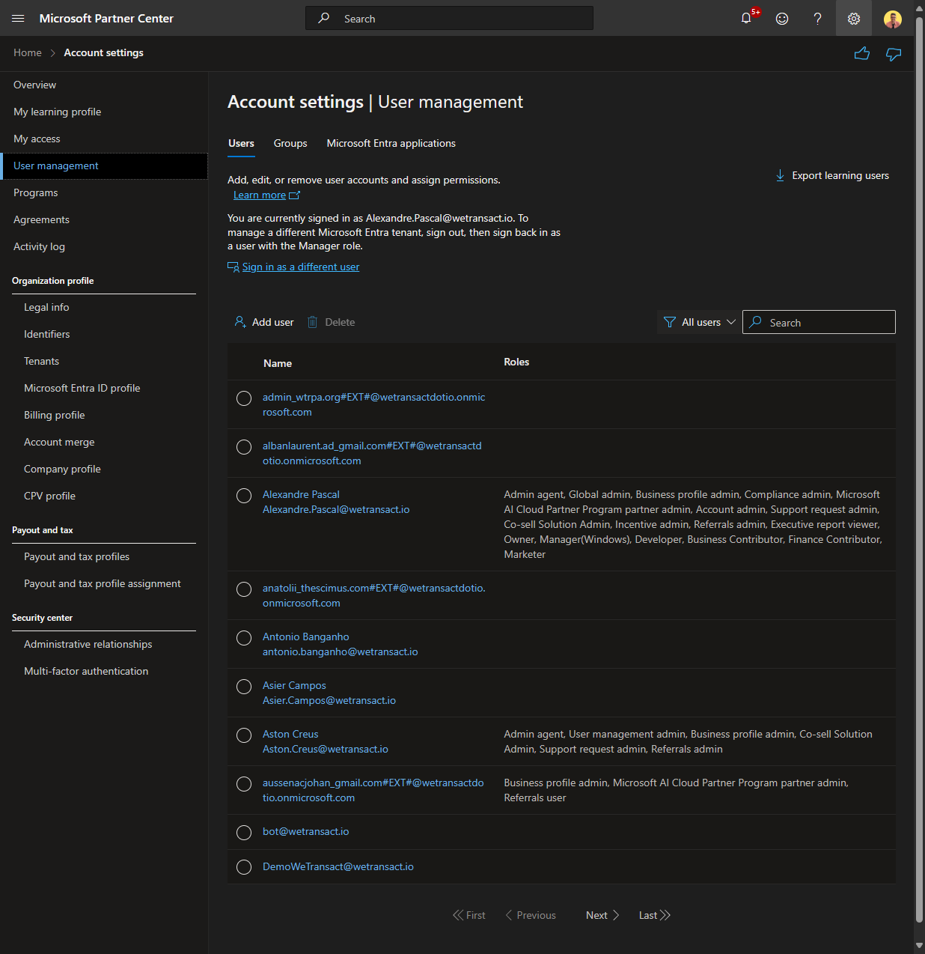Click Sign in as a different user
The image size is (925, 954).
tap(301, 267)
